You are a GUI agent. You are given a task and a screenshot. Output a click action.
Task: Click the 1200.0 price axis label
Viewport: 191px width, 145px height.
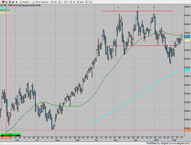187,111
